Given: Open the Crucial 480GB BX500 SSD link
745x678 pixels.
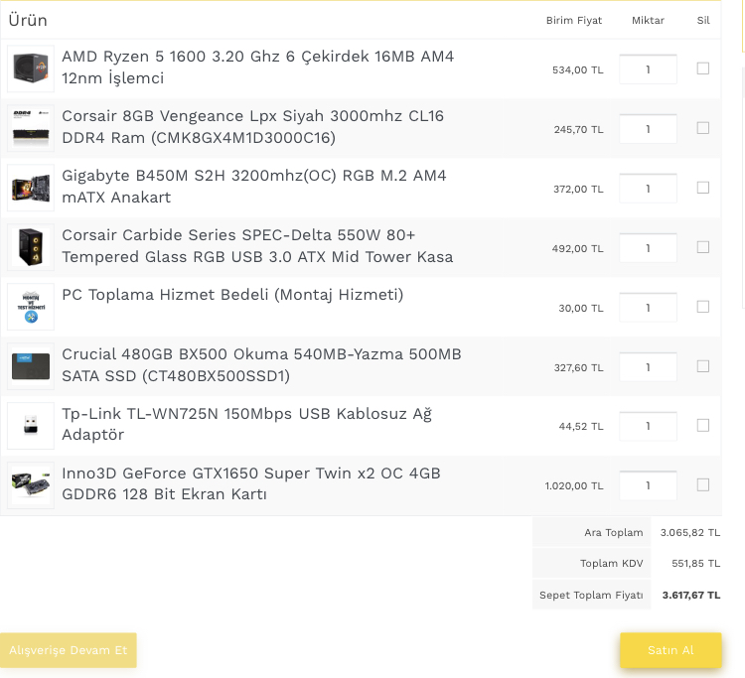Looking at the screenshot, I should (261, 364).
